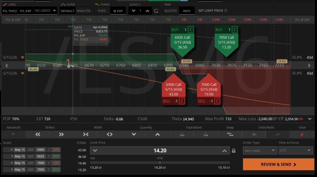The height and width of the screenshot is (177, 317).
Task: Click the Swap legs icon
Action: pyautogui.click(x=230, y=134)
